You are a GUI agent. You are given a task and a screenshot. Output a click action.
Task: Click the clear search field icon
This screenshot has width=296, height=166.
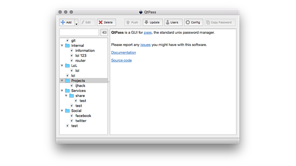tap(104, 32)
